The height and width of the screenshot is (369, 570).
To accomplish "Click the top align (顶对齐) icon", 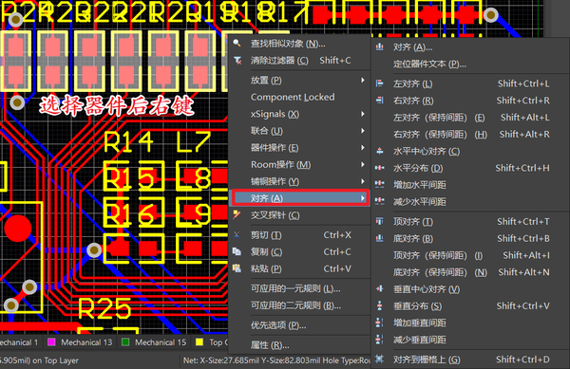I will pos(379,221).
